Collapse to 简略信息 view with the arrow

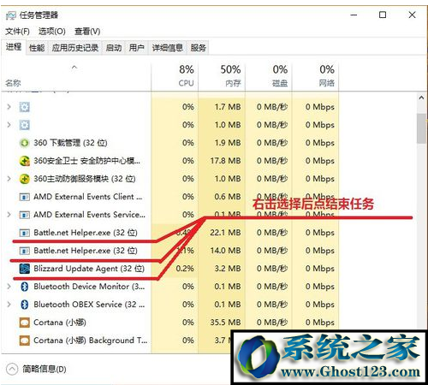[x=12, y=370]
